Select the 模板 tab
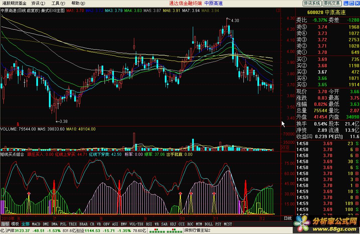The image size is (360, 234). click(15, 224)
